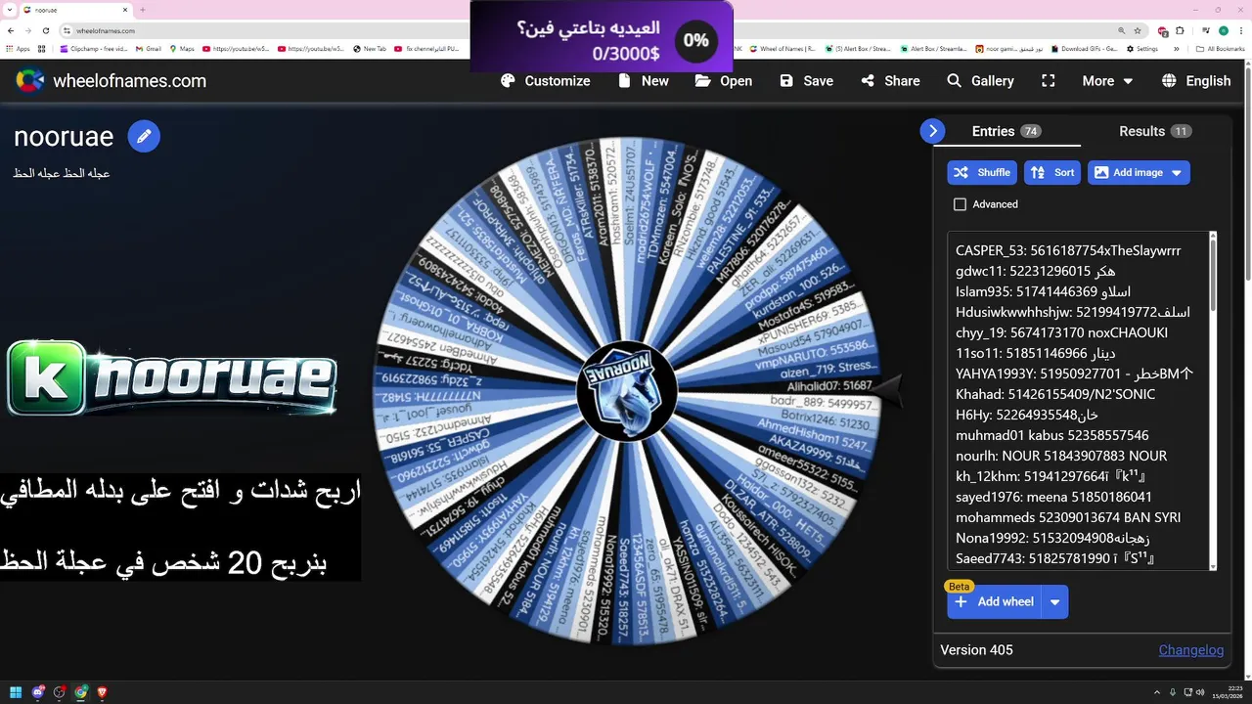Open Clipchamp bookmark
Screen dimensions: 1252x704
(93, 48)
